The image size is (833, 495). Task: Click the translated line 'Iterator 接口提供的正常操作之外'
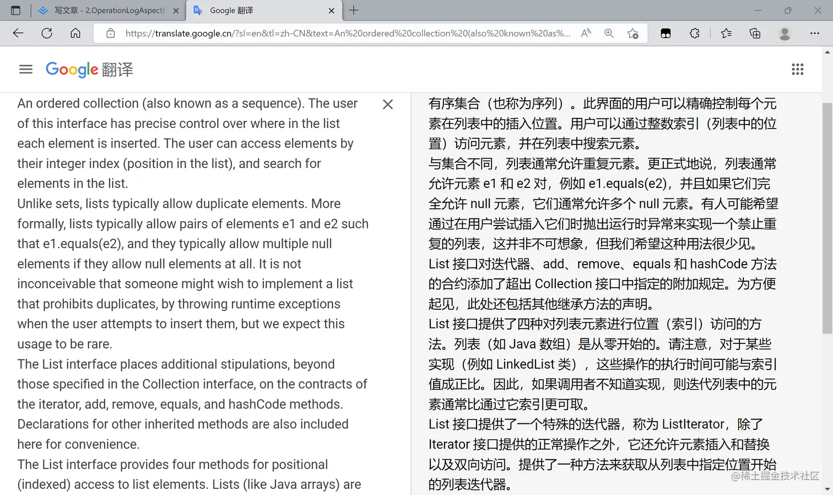tap(526, 444)
